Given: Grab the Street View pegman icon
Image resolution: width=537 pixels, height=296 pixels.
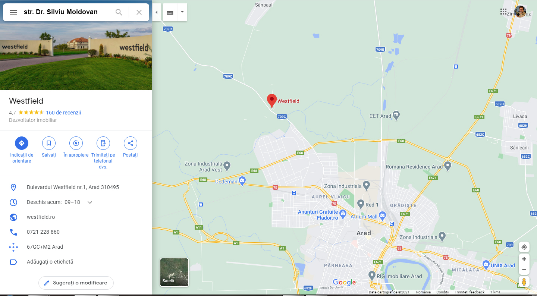Looking at the screenshot, I should tap(524, 282).
